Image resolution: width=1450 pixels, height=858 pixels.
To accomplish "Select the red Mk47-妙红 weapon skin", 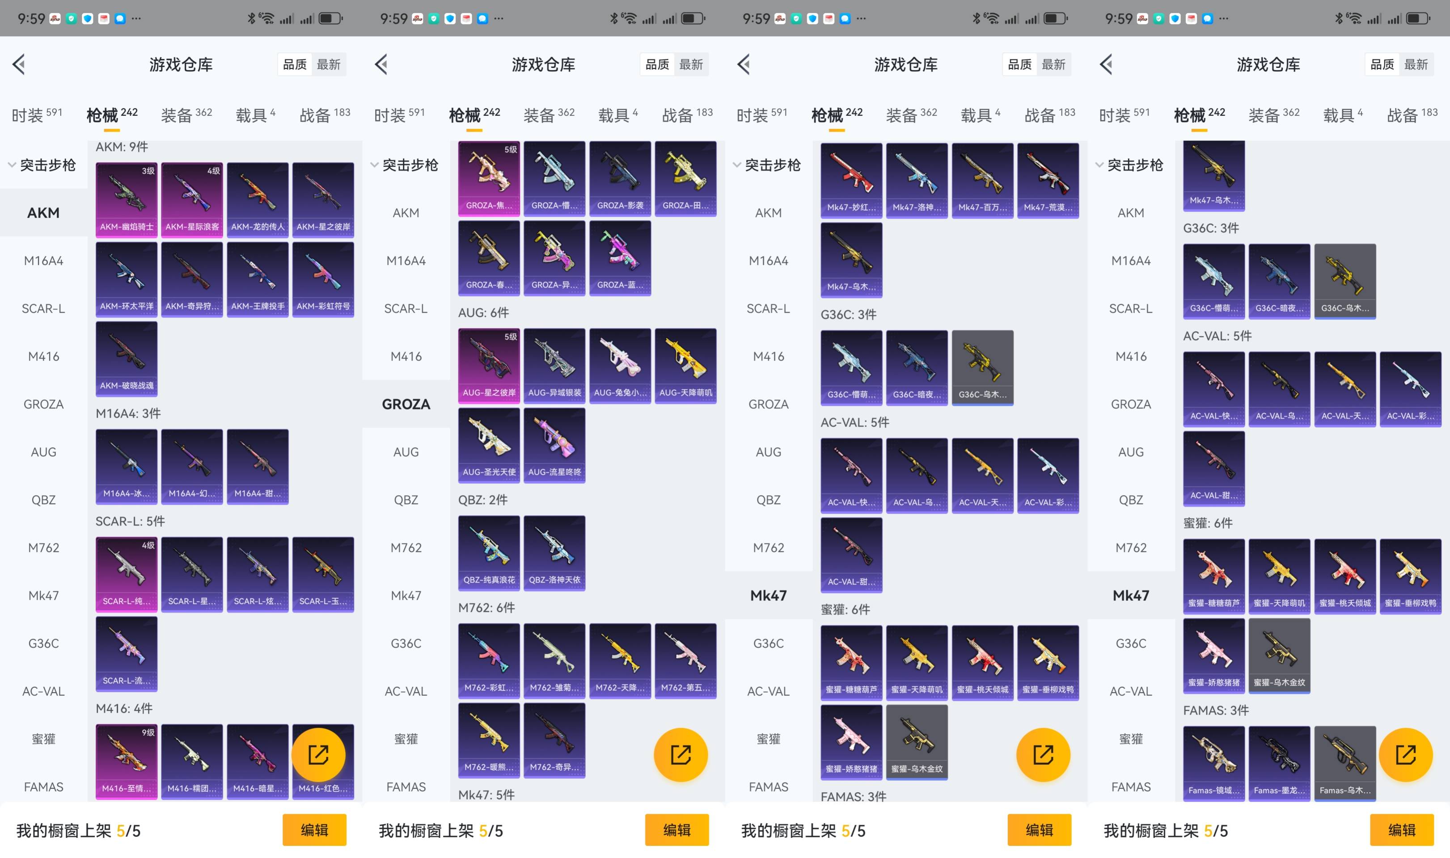I will [x=851, y=181].
